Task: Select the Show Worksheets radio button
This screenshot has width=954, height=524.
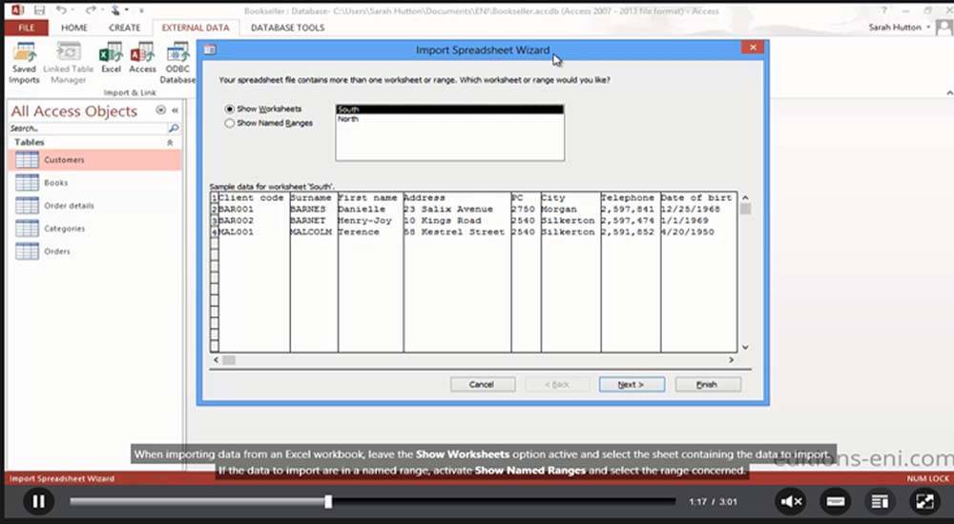Action: (230, 110)
